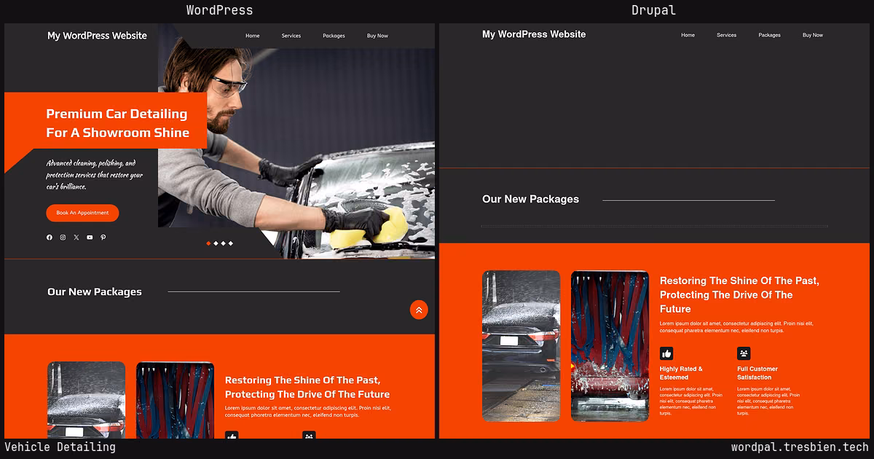Click 'Our New Packages' heading in WordPress pane
The image size is (874, 459).
(x=95, y=291)
